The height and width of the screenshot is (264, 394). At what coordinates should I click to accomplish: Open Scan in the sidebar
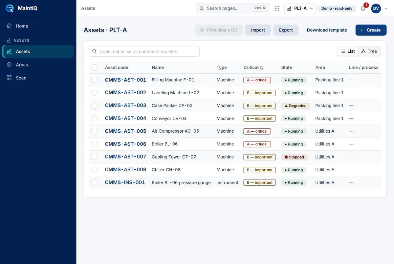[38, 78]
